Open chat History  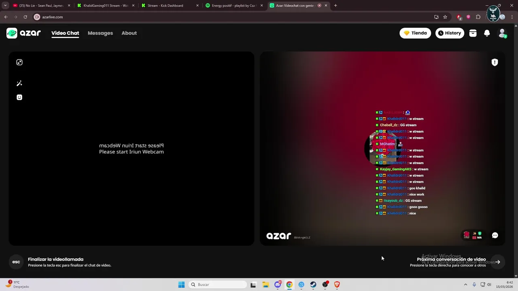click(x=450, y=33)
